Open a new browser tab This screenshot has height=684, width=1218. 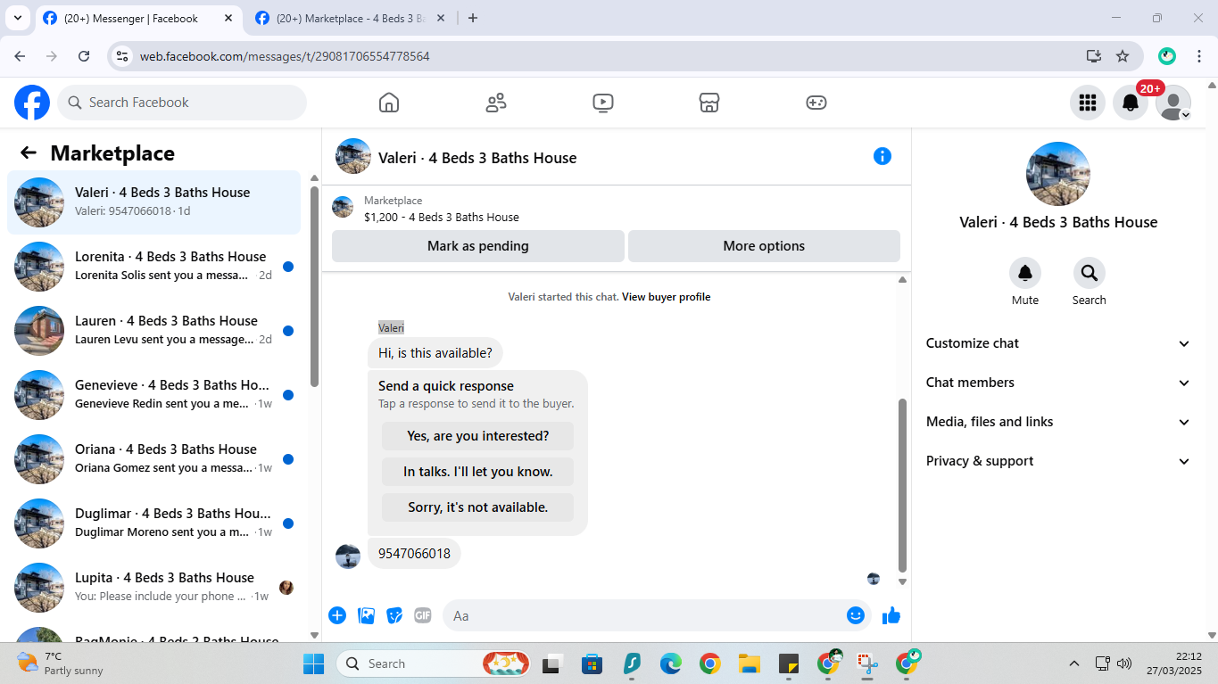click(x=473, y=18)
